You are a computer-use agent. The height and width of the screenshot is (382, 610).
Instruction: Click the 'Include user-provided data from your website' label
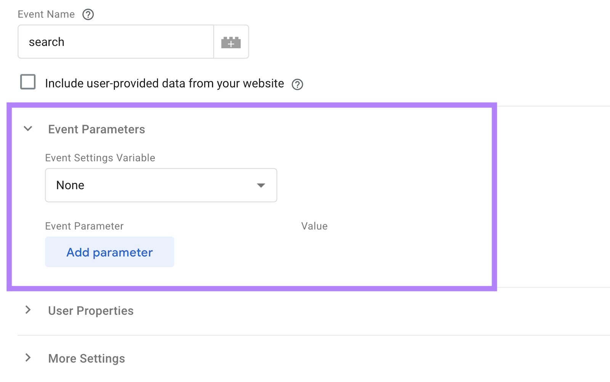(x=164, y=84)
